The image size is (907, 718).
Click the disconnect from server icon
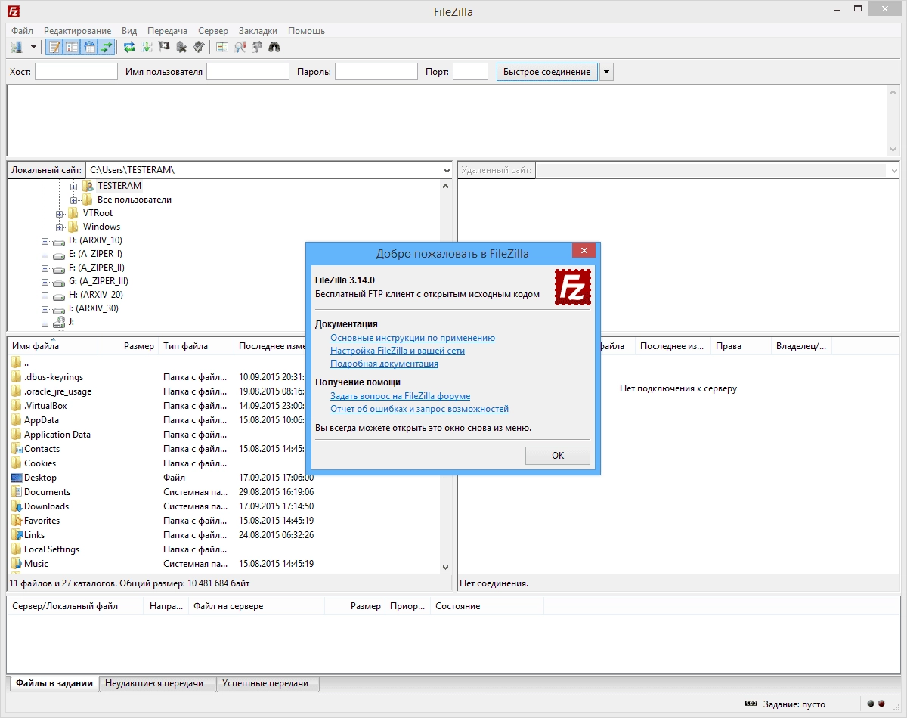pyautogui.click(x=181, y=47)
